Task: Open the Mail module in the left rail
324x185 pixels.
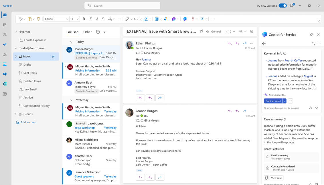Action: tap(5, 15)
